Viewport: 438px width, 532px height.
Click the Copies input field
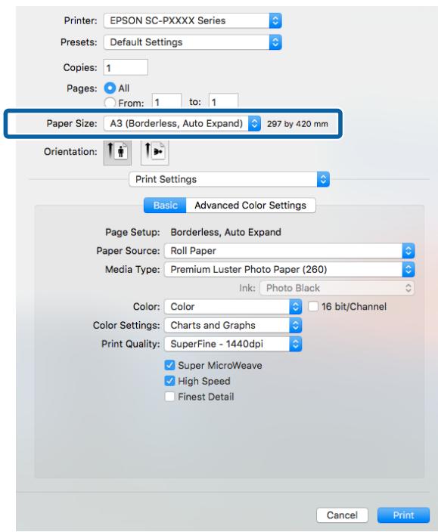(126, 67)
